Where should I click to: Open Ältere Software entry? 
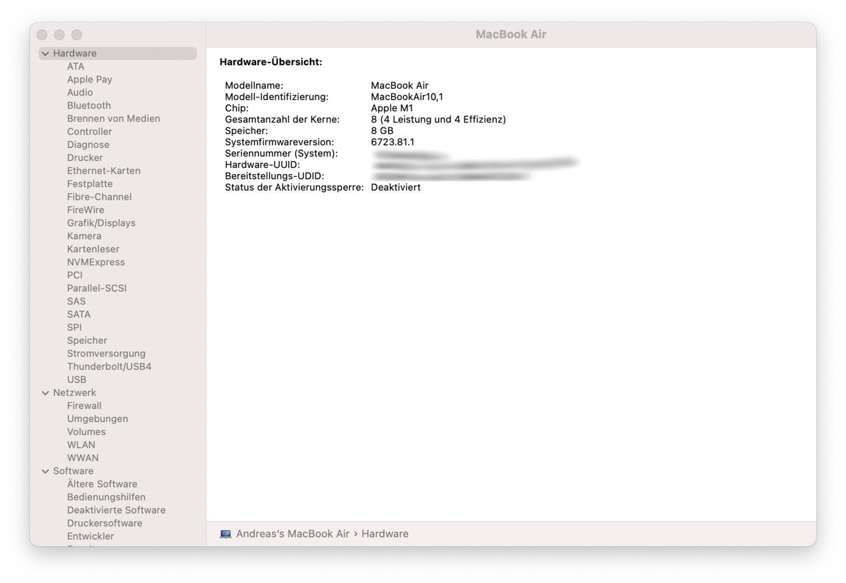click(102, 484)
